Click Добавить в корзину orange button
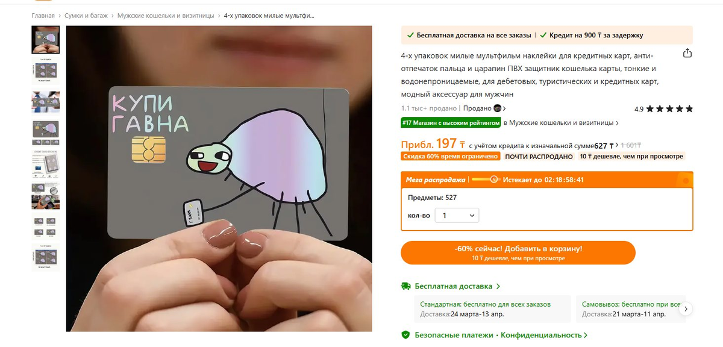This screenshot has height=347, width=723. (518, 252)
